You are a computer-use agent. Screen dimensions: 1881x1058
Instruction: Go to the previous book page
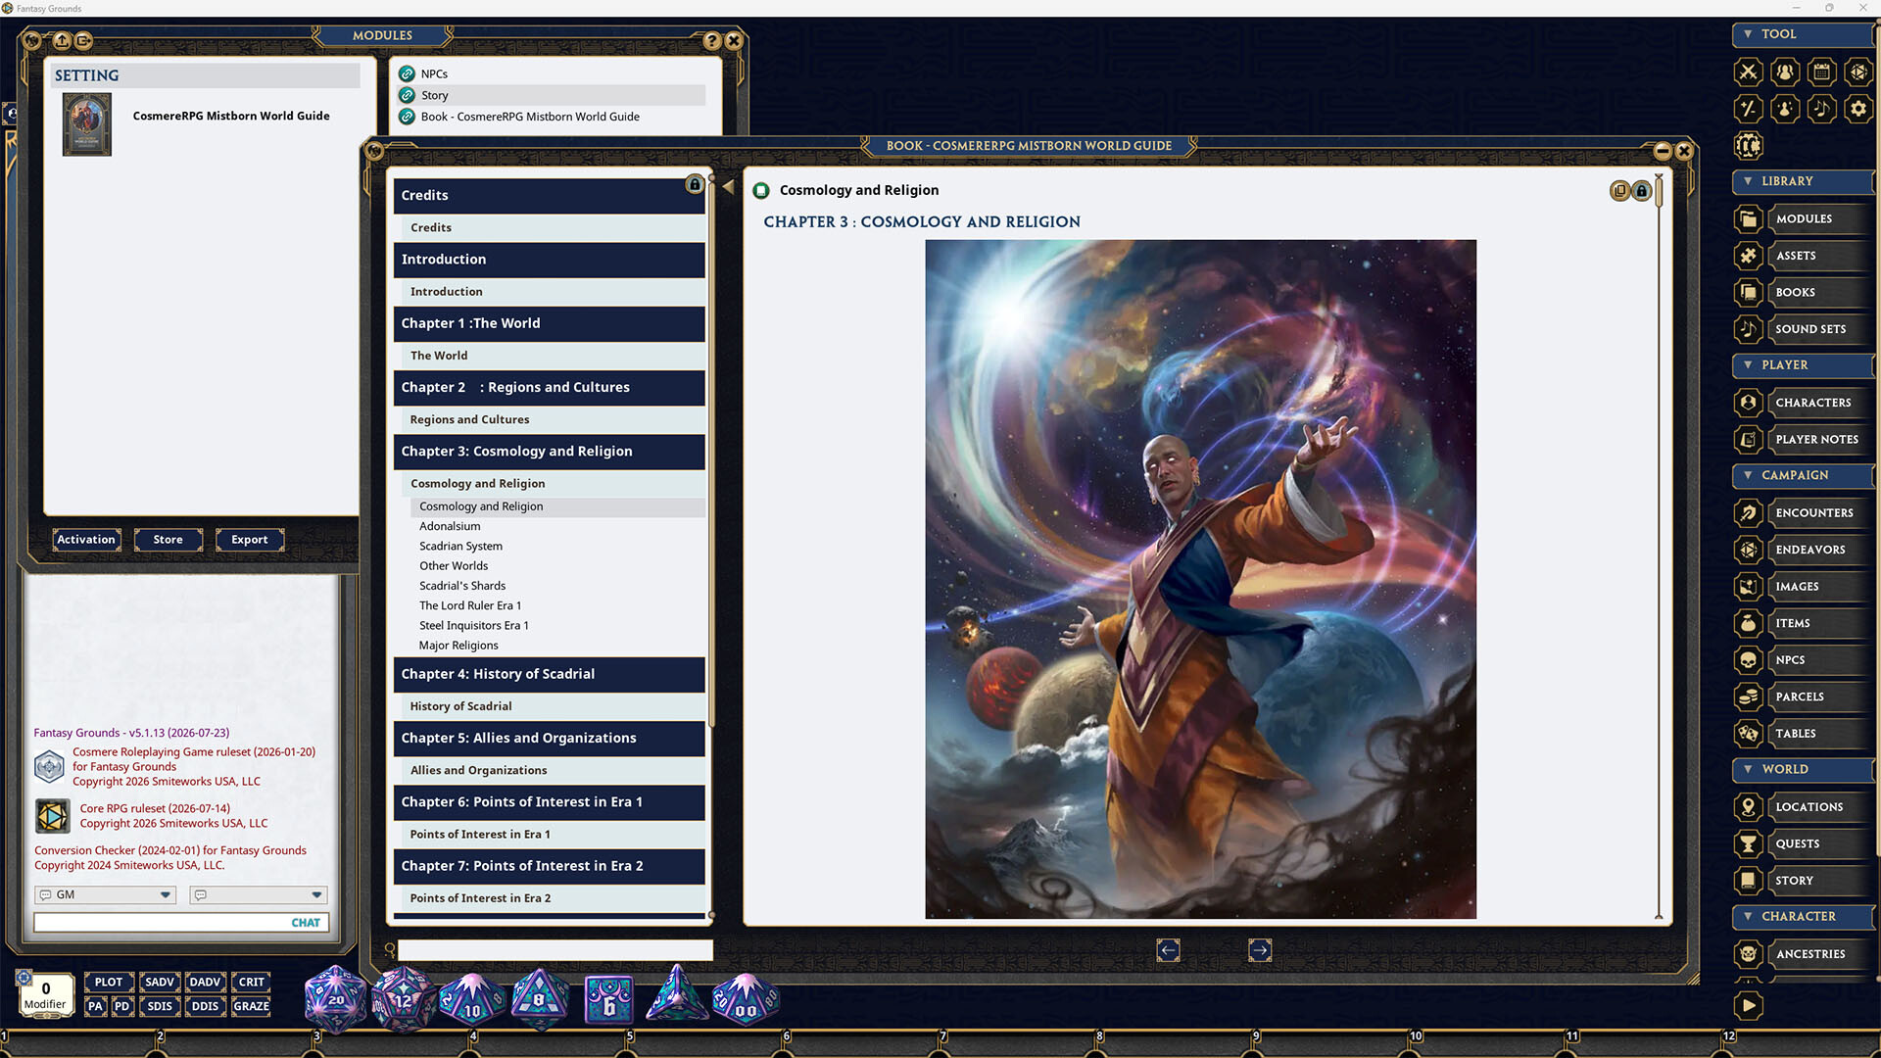pyautogui.click(x=1168, y=950)
